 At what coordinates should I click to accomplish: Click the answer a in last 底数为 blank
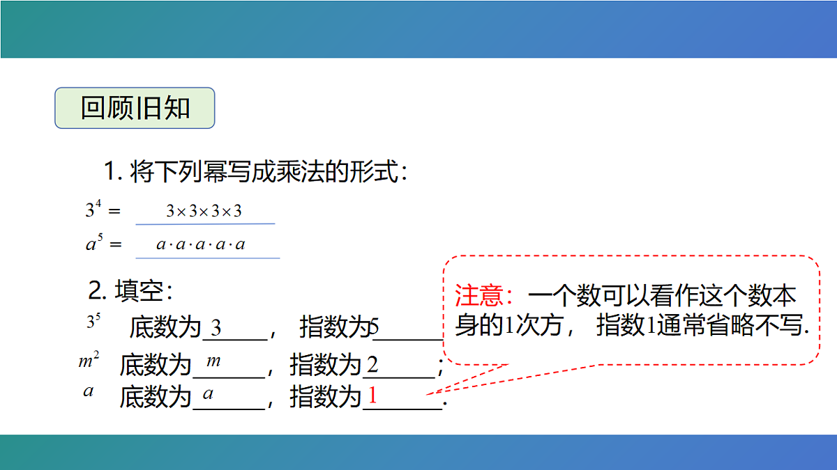[x=208, y=395]
